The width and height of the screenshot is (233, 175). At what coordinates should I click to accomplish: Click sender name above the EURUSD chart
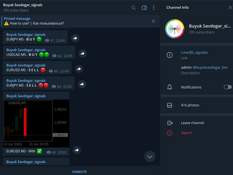(26, 96)
